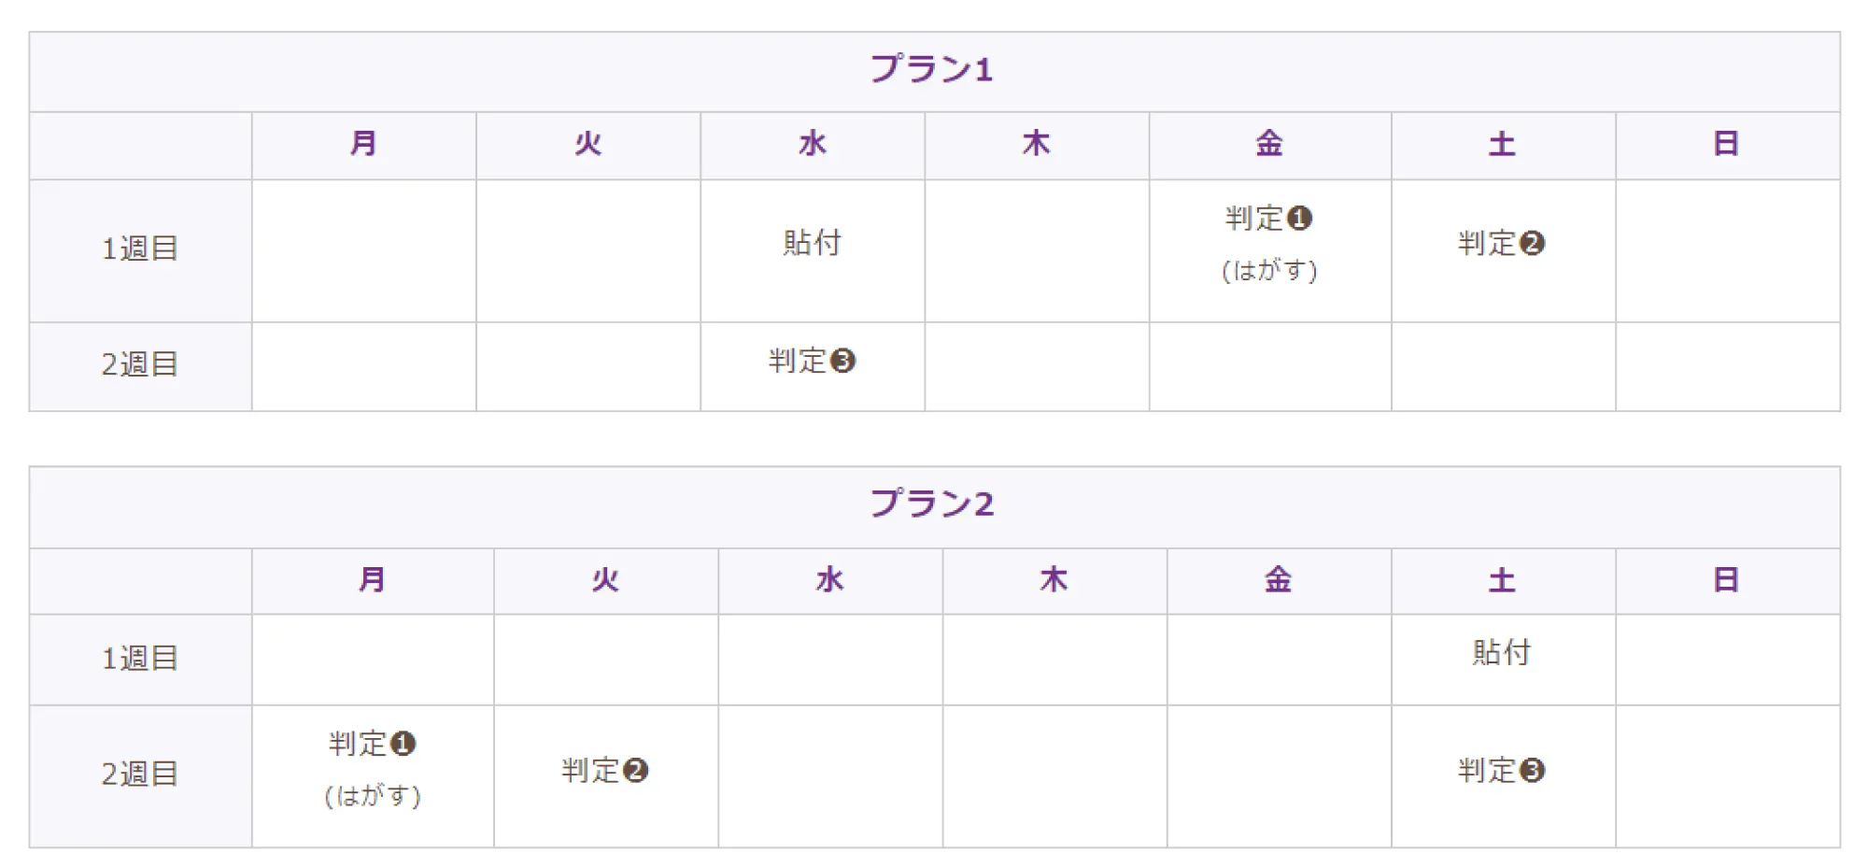Select the 2週目 row label in プラン1

[x=140, y=364]
